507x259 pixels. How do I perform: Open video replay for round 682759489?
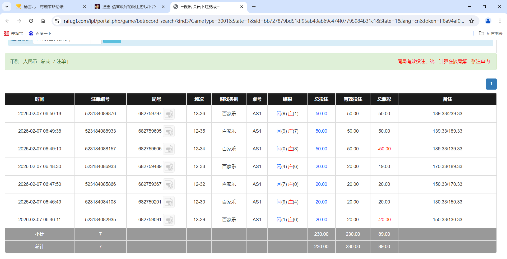pos(169,166)
